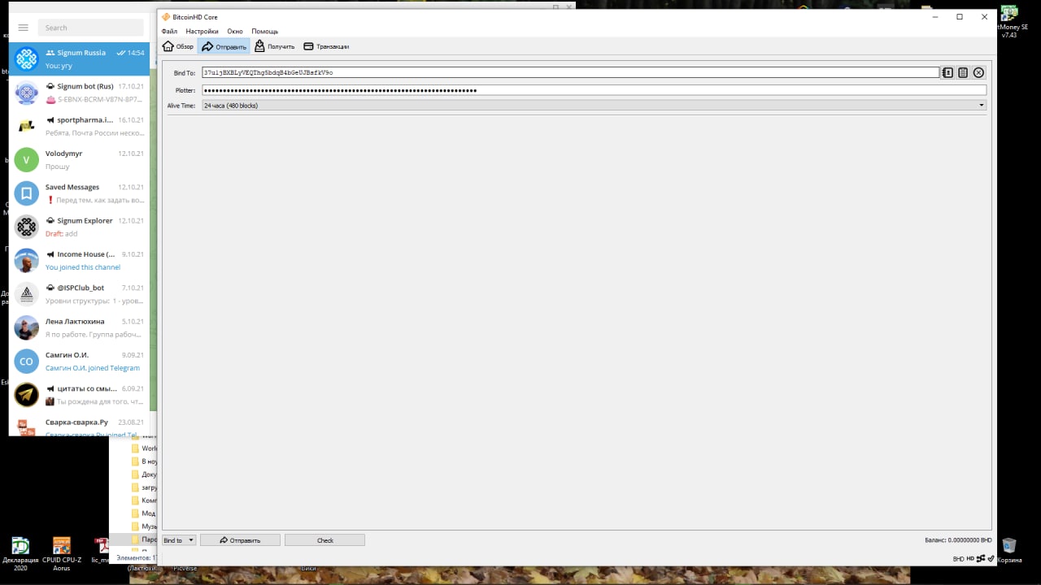The height and width of the screenshot is (585, 1041).
Task: Select the загрузки folder in Explorer window
Action: pyautogui.click(x=145, y=487)
